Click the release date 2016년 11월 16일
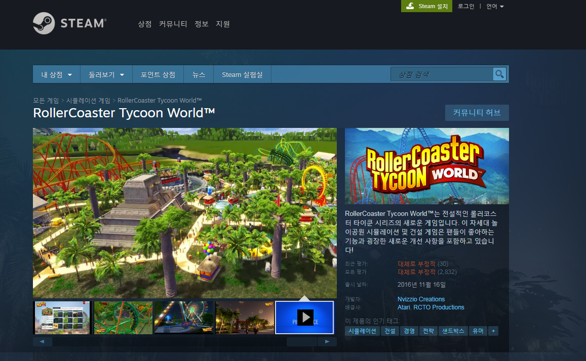Screen dimensions: 586x361 pos(421,285)
